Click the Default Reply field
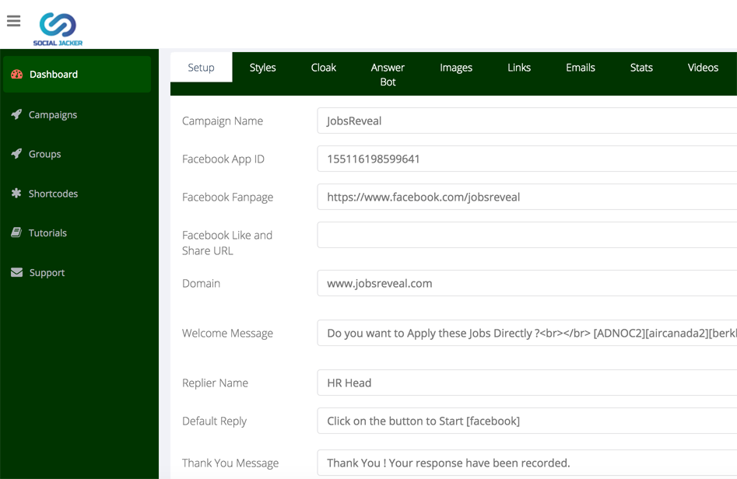Viewport: 737px width, 479px height. coord(527,421)
